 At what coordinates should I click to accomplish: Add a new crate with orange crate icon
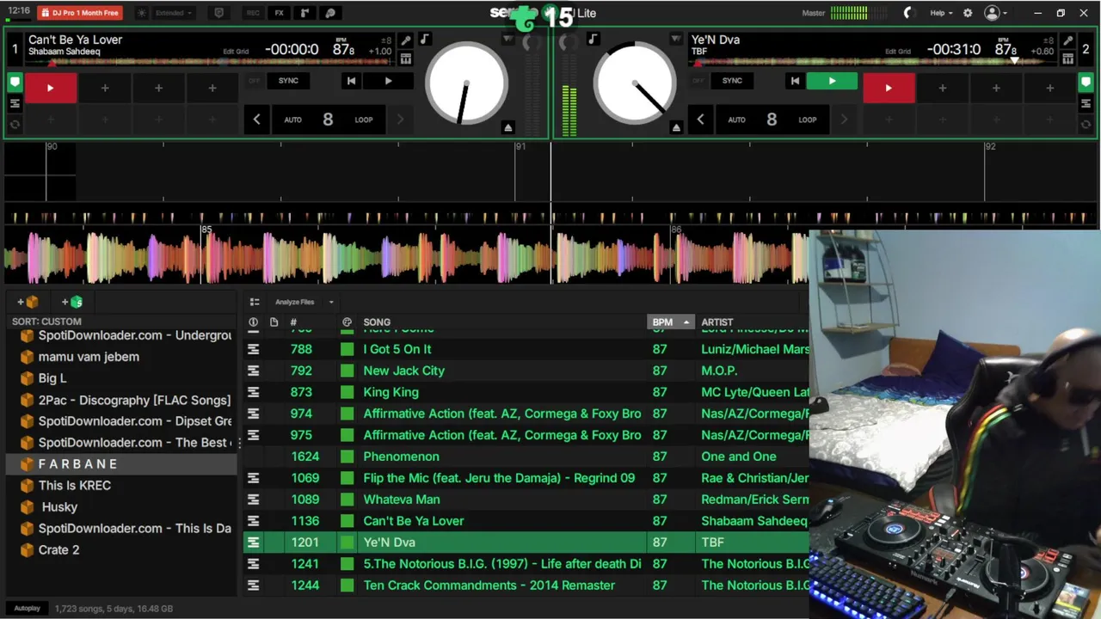click(x=28, y=302)
